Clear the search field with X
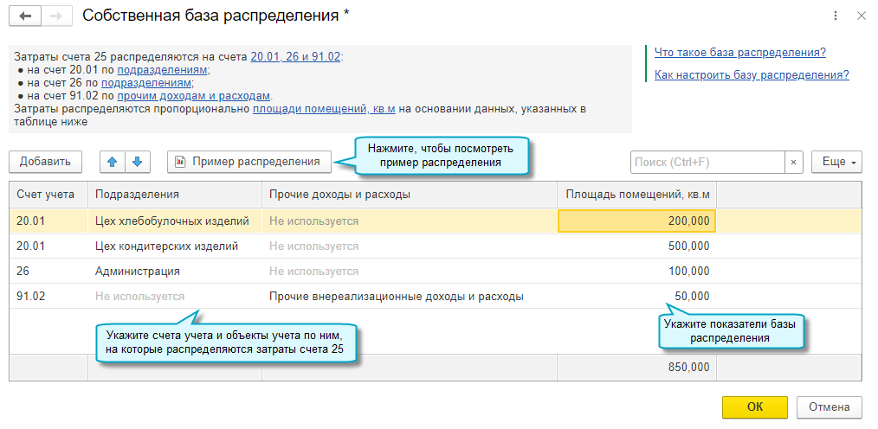Image resolution: width=878 pixels, height=429 pixels. pyautogui.click(x=794, y=162)
